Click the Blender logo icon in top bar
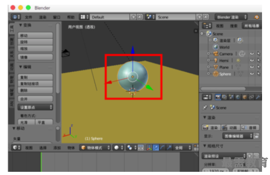 (x=256, y=17)
